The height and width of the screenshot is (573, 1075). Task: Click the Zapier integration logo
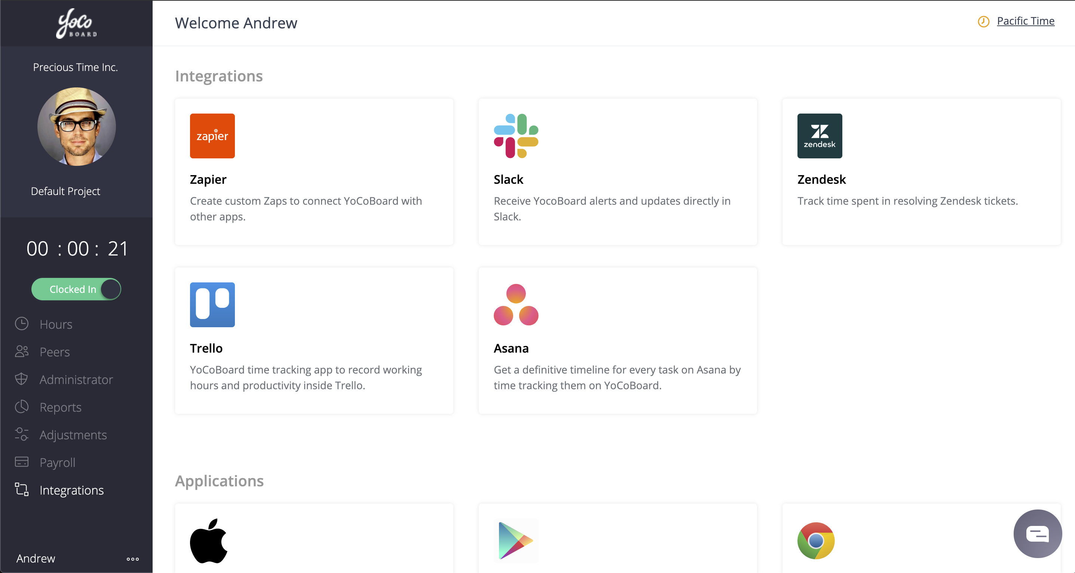pyautogui.click(x=212, y=136)
